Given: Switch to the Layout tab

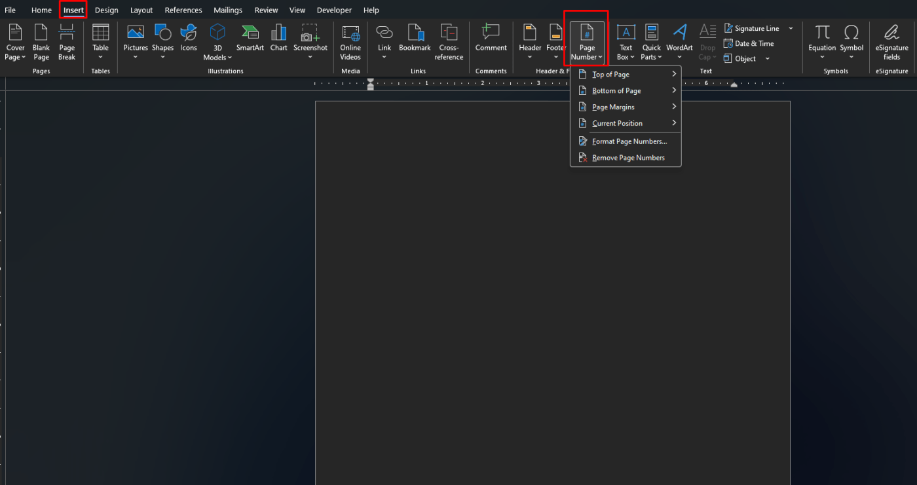Looking at the screenshot, I should 141,10.
